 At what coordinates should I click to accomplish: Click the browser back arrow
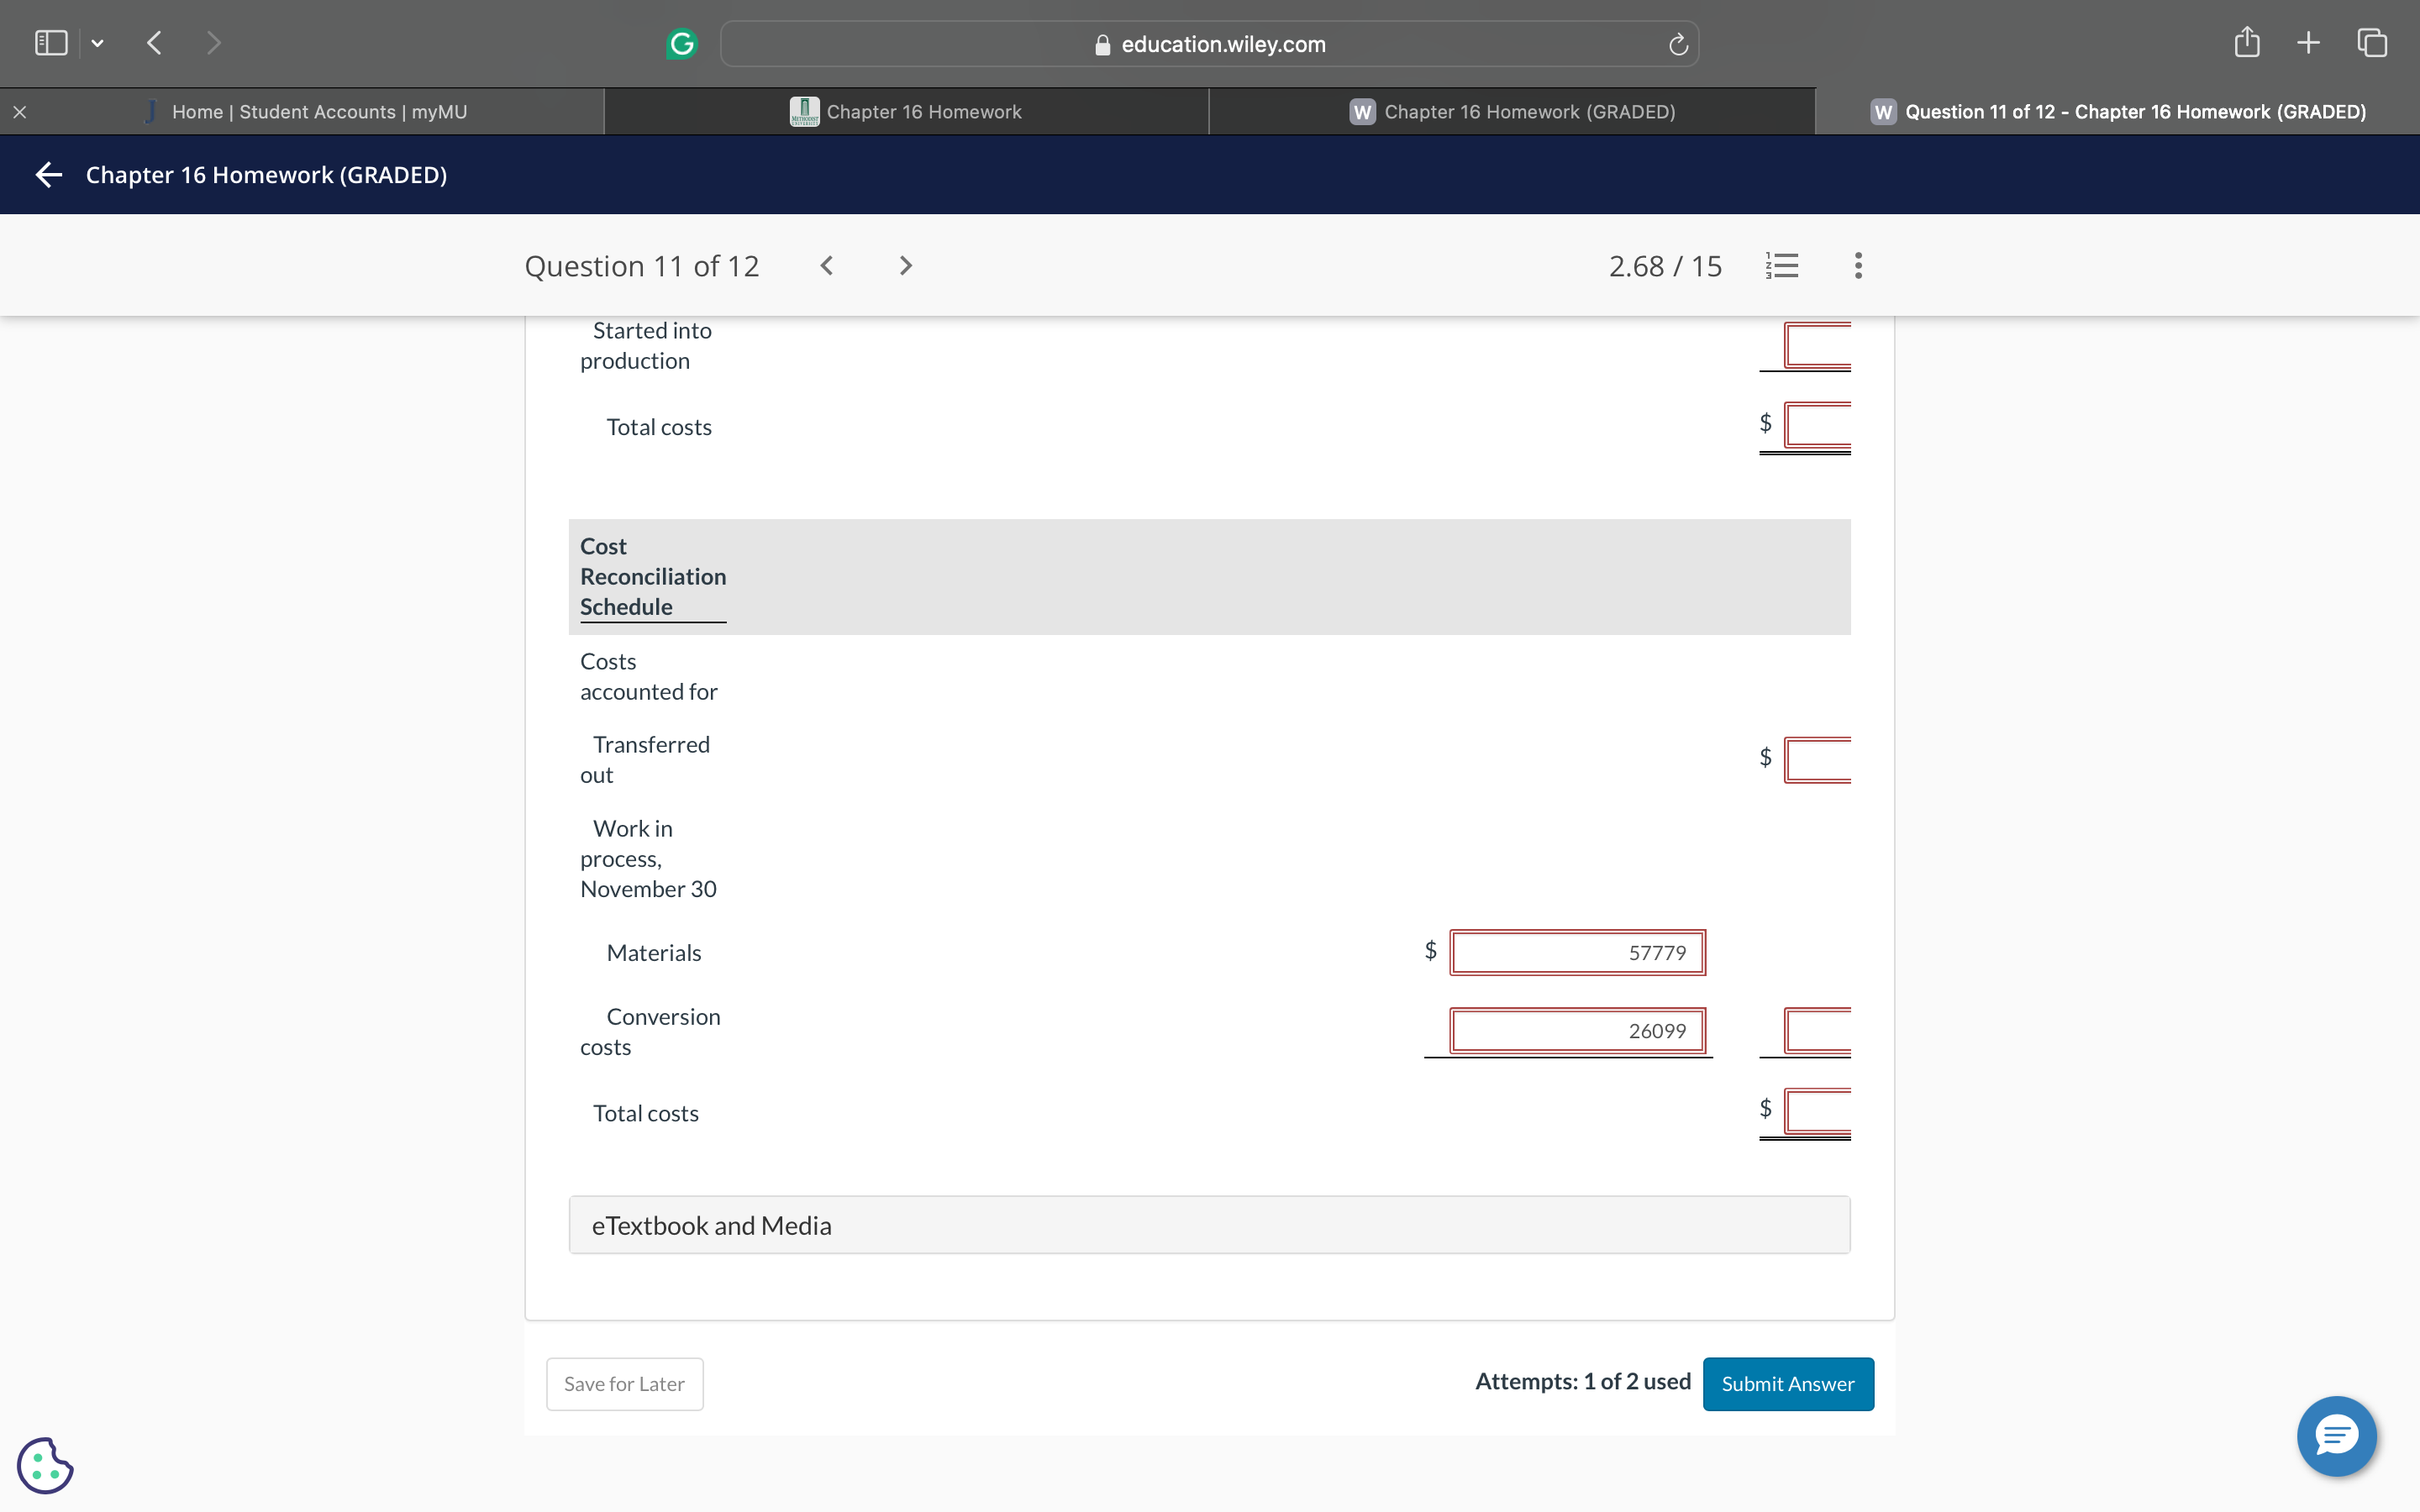pyautogui.click(x=154, y=43)
